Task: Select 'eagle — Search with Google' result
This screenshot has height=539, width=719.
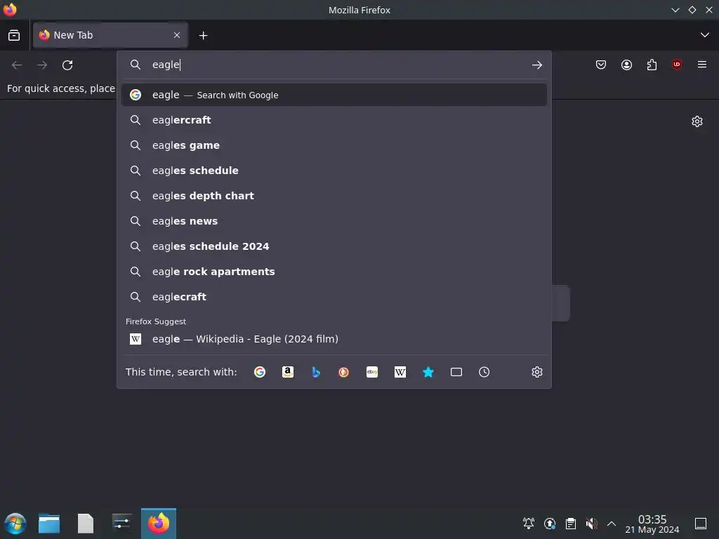Action: coord(334,95)
